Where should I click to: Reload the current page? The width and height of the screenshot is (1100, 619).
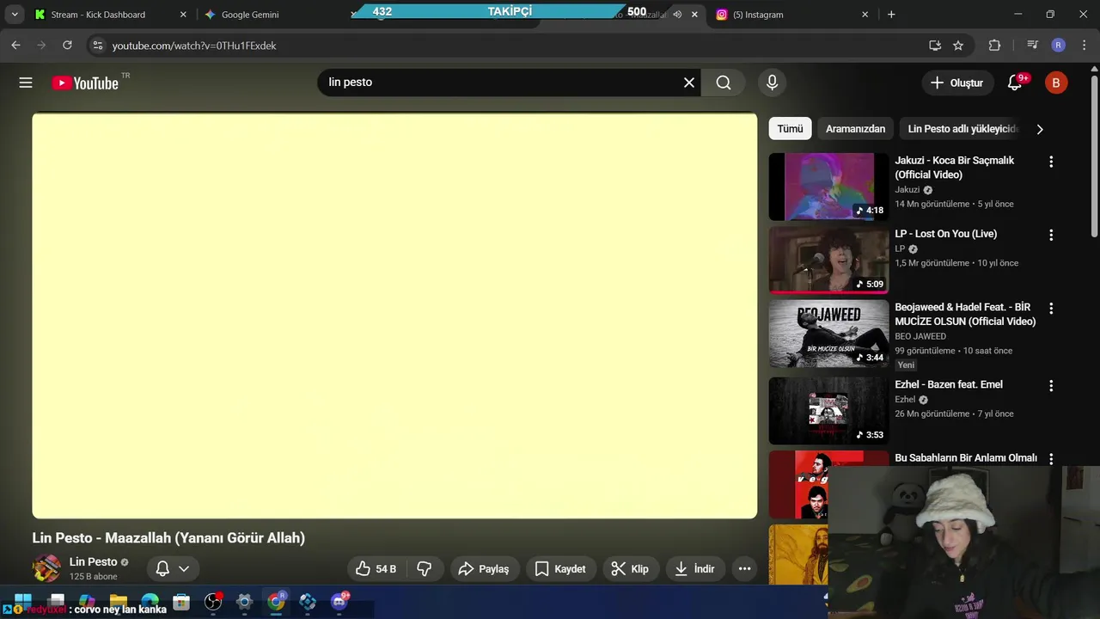pyautogui.click(x=67, y=46)
